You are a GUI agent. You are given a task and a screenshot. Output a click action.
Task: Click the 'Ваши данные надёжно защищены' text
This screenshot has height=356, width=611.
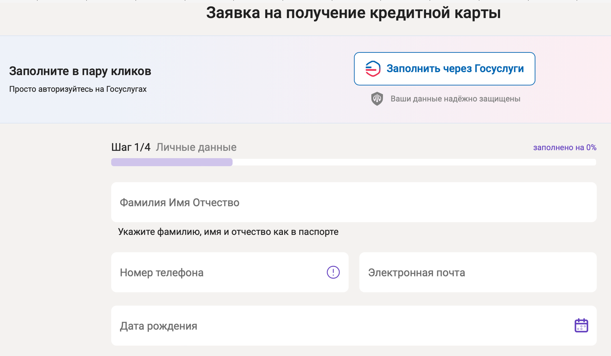pos(455,99)
